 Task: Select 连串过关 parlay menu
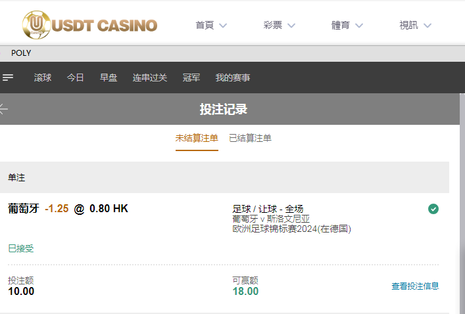click(150, 78)
